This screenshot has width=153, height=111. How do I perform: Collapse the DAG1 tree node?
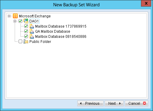point(15,21)
